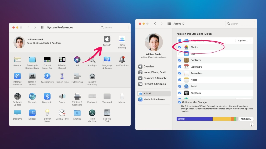Open Energy Saver preferences
266x149 pixels.
[x=47, y=116]
